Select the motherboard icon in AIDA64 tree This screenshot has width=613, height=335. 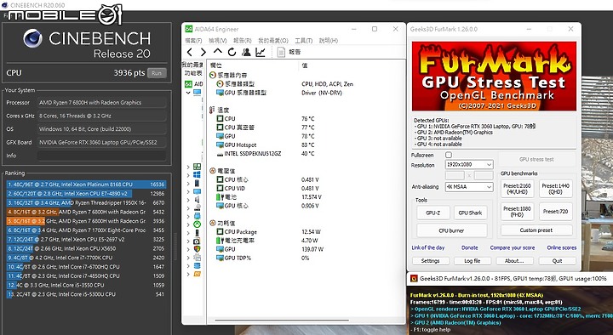click(197, 167)
